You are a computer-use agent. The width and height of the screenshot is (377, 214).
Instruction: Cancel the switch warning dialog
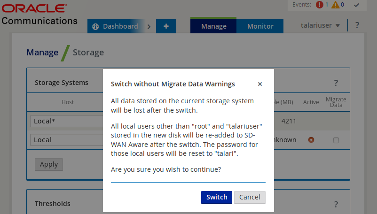pos(250,197)
